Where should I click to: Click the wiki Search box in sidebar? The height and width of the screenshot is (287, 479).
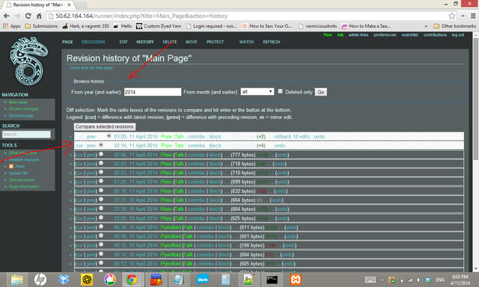[x=26, y=135]
